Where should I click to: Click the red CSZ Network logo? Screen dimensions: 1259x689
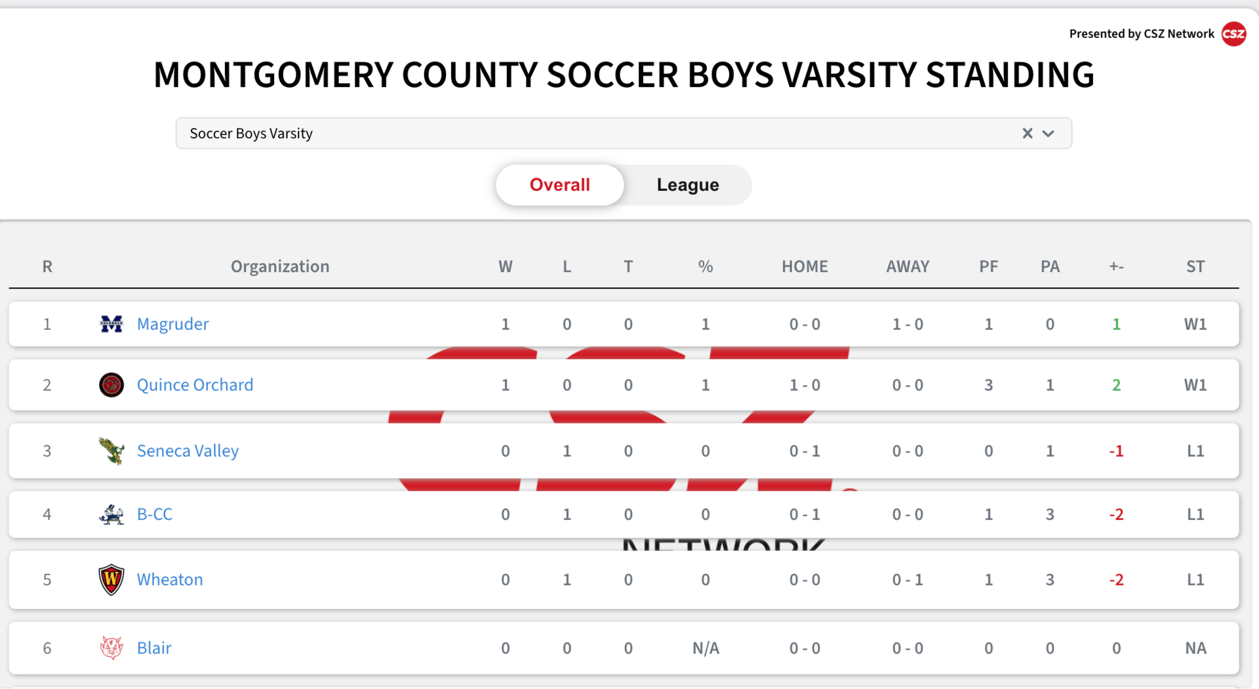pyautogui.click(x=1233, y=33)
